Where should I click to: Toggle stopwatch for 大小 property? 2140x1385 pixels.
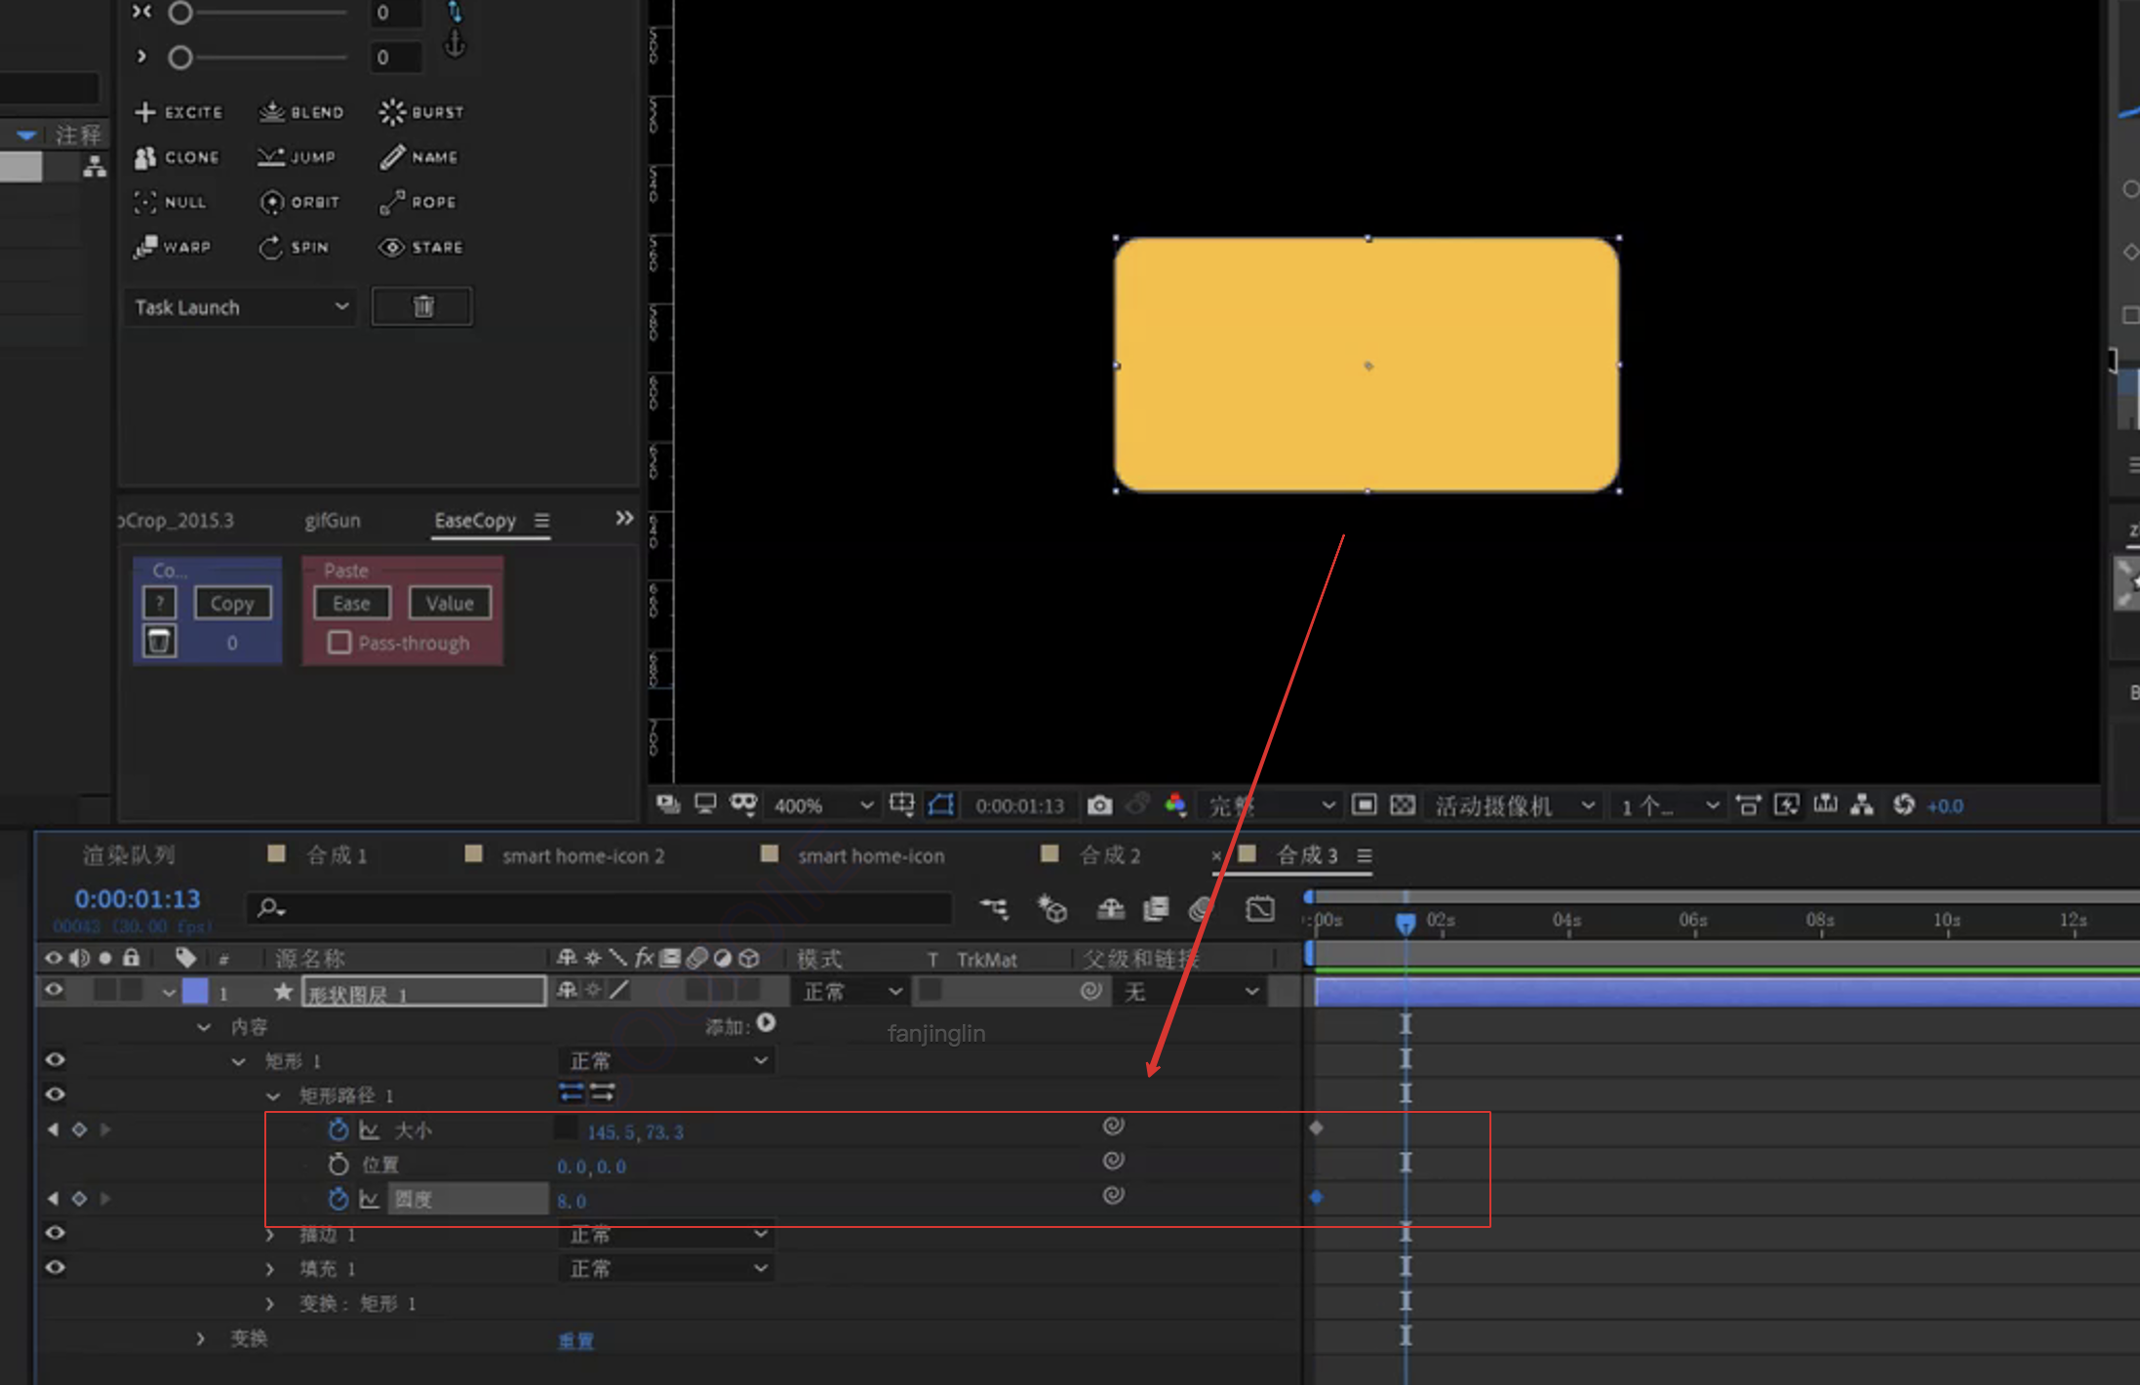pyautogui.click(x=338, y=1129)
